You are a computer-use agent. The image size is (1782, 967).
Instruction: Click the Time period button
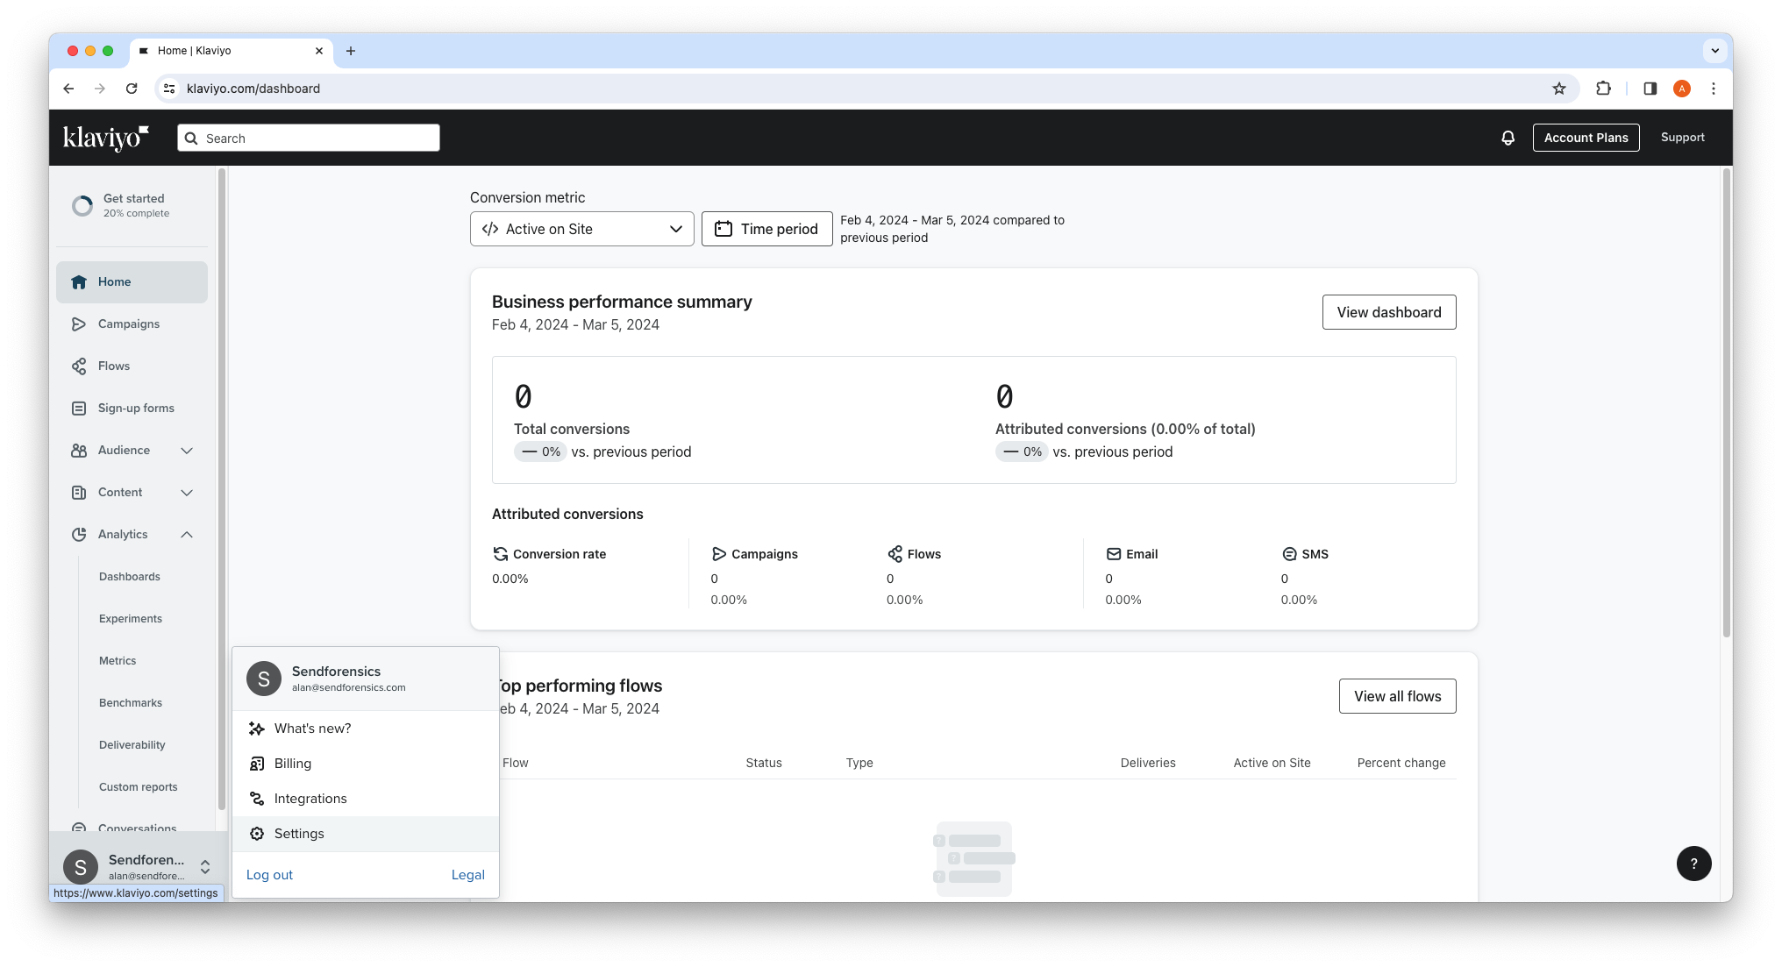point(766,229)
